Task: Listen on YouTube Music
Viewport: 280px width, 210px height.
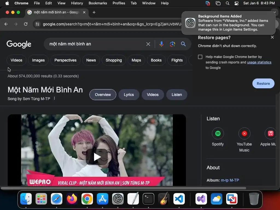Action: 244,140
